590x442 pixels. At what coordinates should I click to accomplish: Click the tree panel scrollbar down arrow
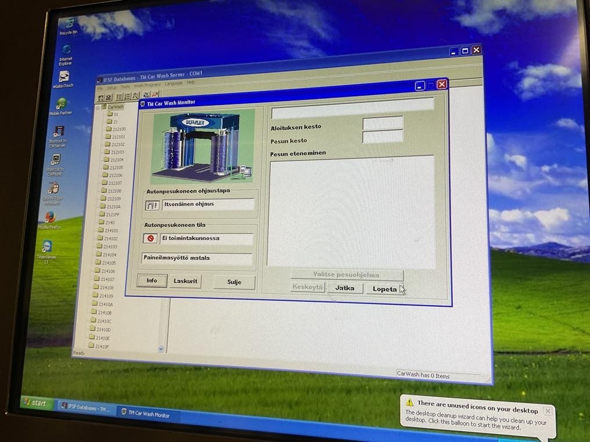point(161,349)
